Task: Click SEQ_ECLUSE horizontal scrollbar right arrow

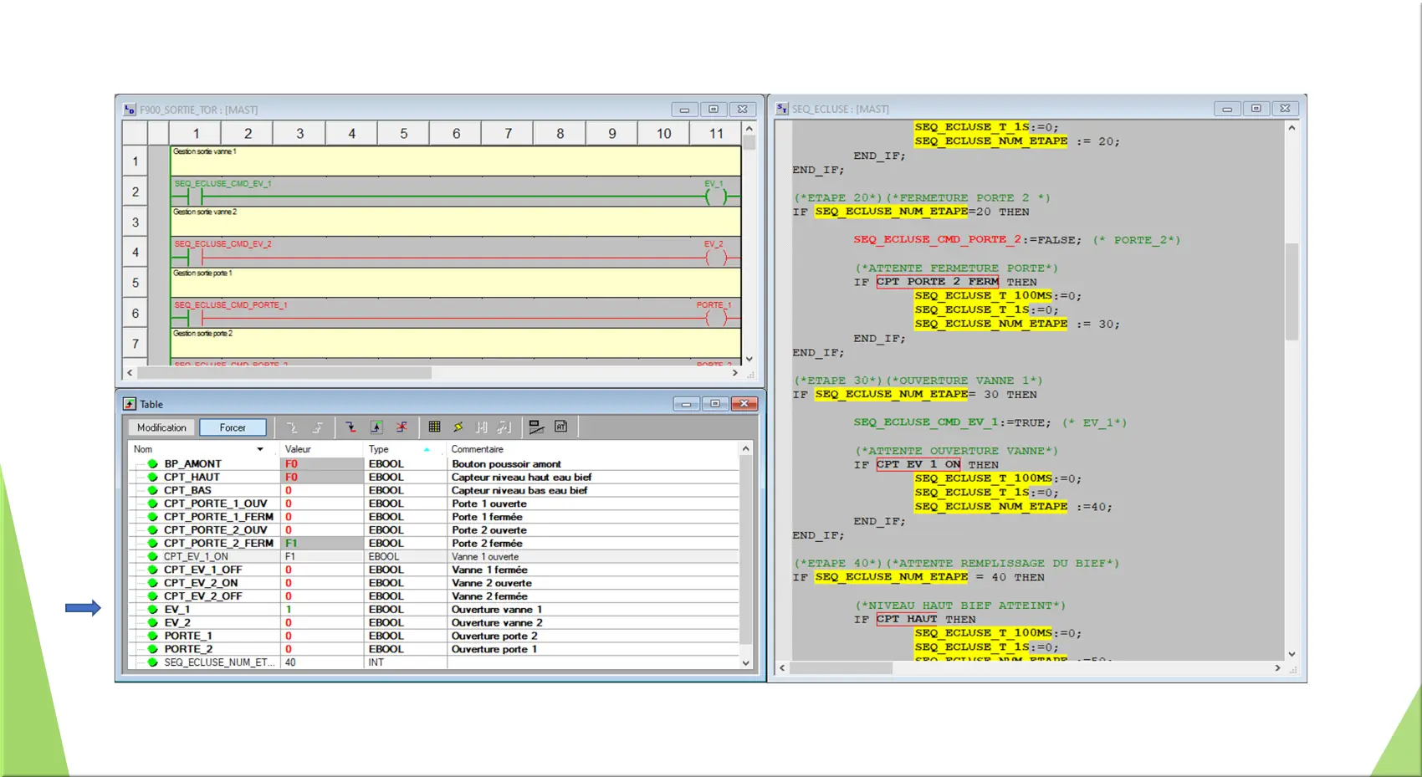Action: tap(1277, 668)
